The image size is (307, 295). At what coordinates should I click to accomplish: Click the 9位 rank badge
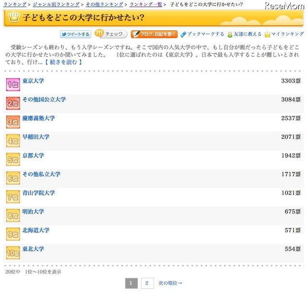click(13, 234)
